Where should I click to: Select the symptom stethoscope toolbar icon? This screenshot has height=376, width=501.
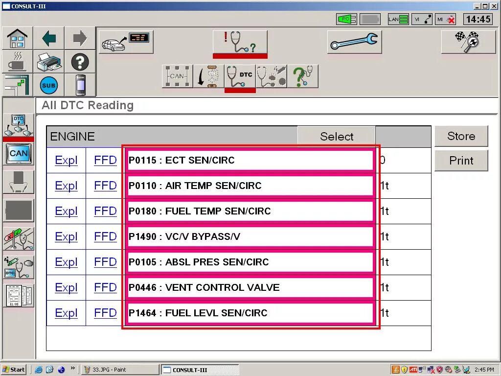pos(271,76)
